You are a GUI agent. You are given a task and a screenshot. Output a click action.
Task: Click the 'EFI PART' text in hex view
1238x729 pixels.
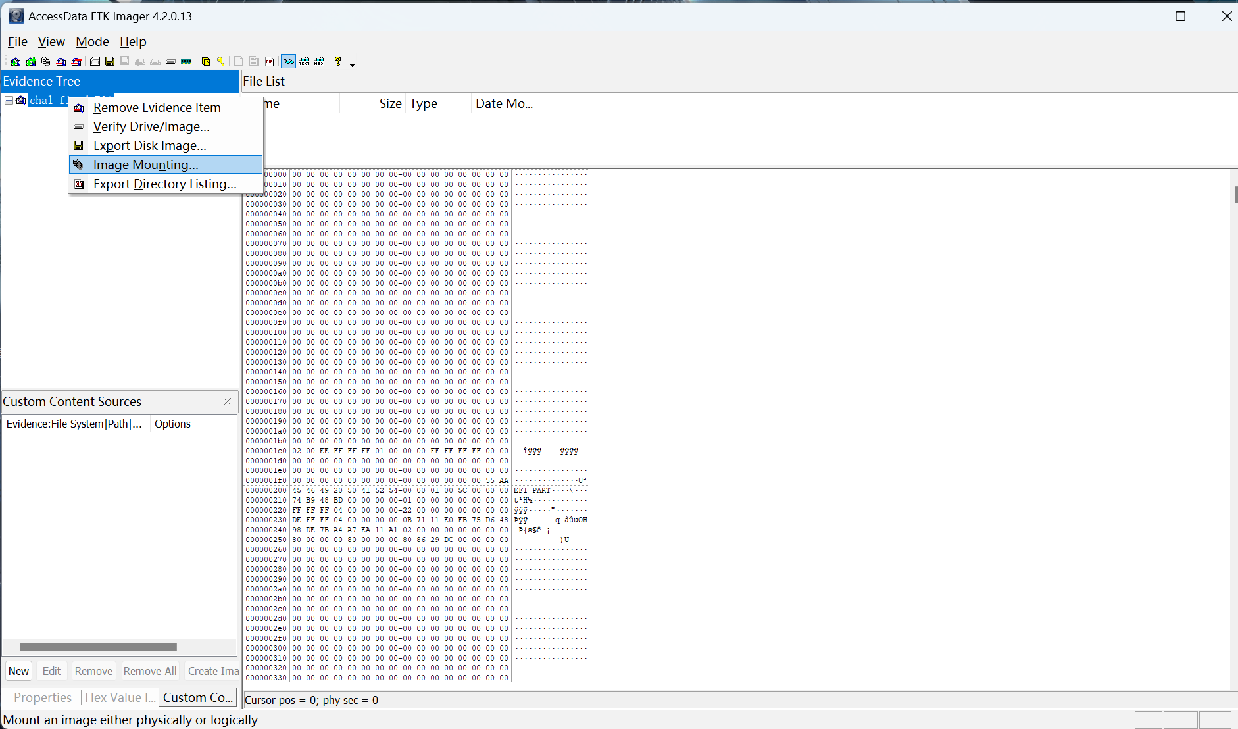tap(532, 490)
